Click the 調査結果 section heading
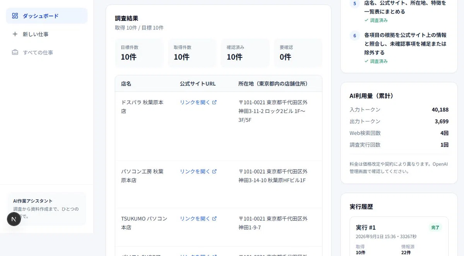The width and height of the screenshot is (464, 256). tap(126, 18)
